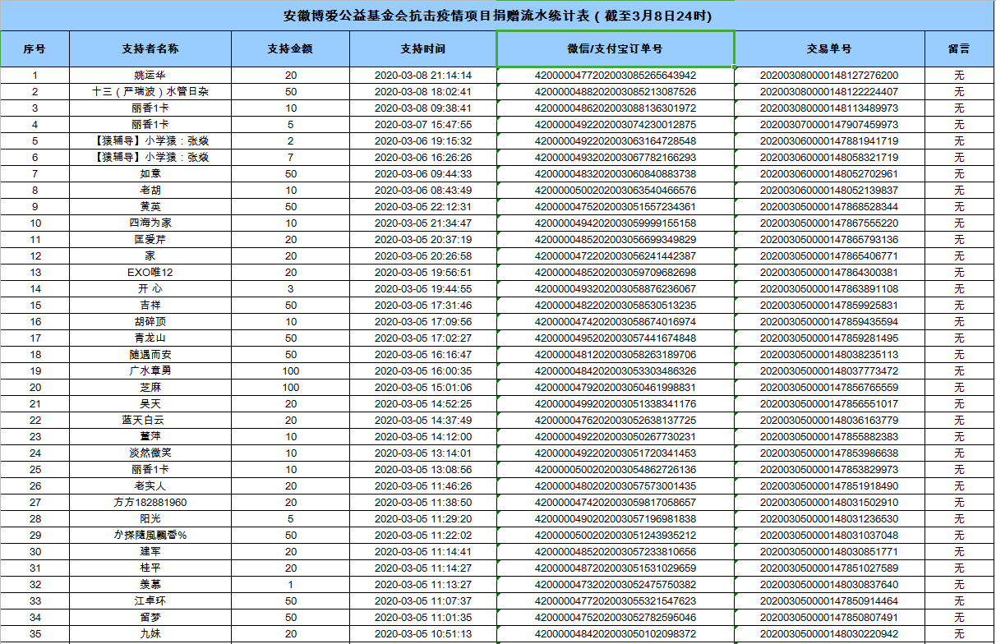Click the time 2020-03-06 19:15:32

(x=423, y=141)
